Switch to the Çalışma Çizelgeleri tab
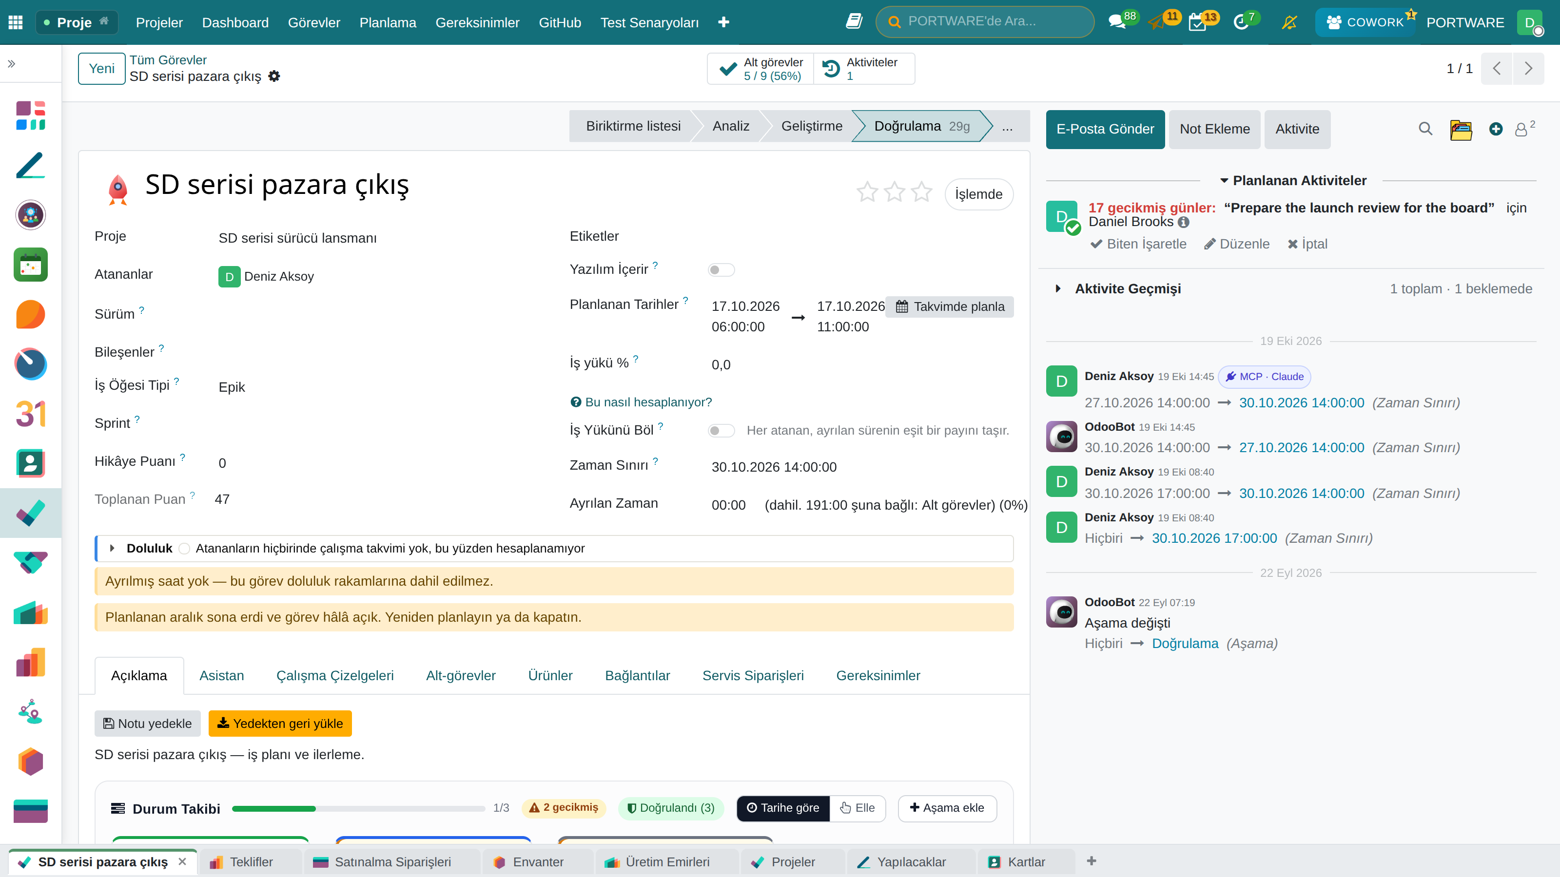This screenshot has height=877, width=1560. click(x=335, y=675)
